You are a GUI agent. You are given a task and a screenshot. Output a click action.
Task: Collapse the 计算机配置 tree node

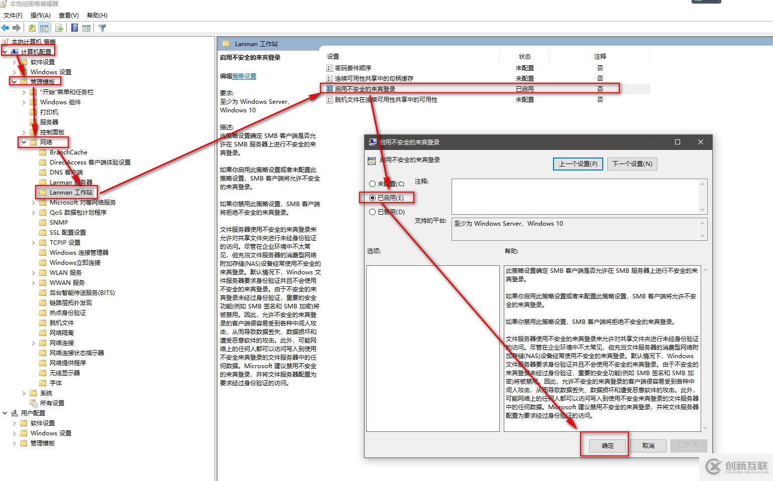pos(5,52)
